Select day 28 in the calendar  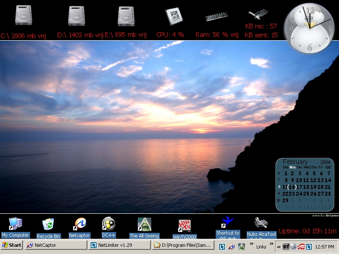pyautogui.click(x=328, y=194)
